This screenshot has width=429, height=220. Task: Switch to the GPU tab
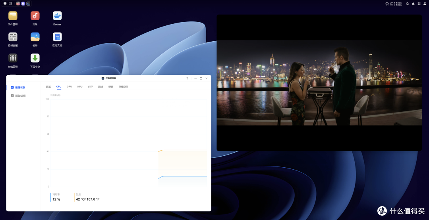[69, 86]
